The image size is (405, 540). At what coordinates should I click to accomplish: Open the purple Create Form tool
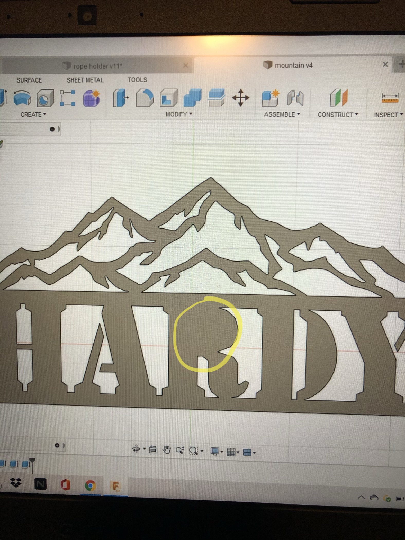92,98
